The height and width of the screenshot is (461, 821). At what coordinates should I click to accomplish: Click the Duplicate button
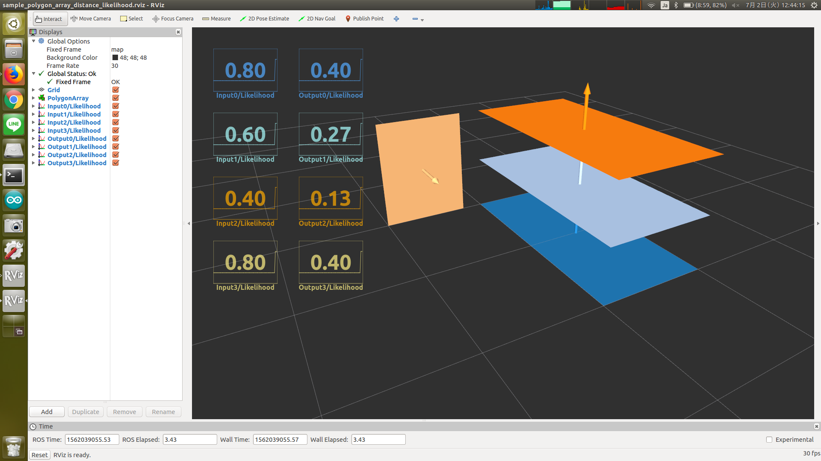(x=86, y=412)
